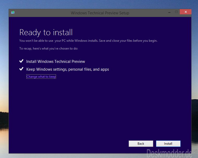Maximize the setup window
Image resolution: width=198 pixels, height=158 pixels.
click(176, 12)
